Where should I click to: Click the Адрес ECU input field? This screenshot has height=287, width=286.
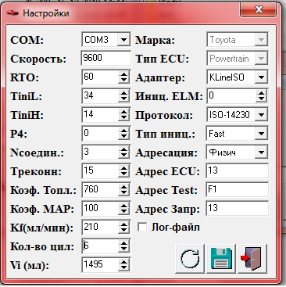pyautogui.click(x=237, y=170)
